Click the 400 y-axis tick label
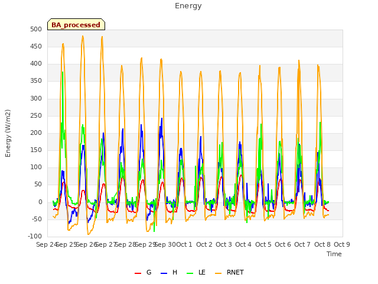This screenshot has height=284, width=378. (36, 64)
